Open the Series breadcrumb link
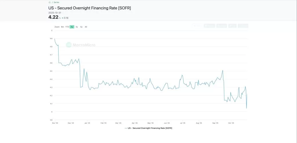The width and height of the screenshot is (297, 143). 56,2
